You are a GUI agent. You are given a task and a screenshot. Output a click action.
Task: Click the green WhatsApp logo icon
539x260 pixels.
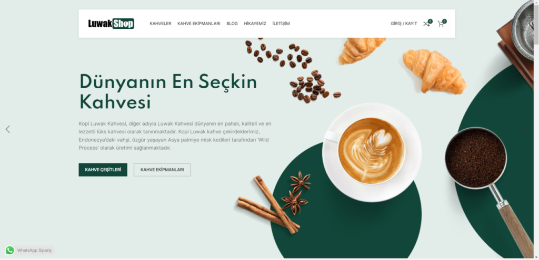[9, 251]
